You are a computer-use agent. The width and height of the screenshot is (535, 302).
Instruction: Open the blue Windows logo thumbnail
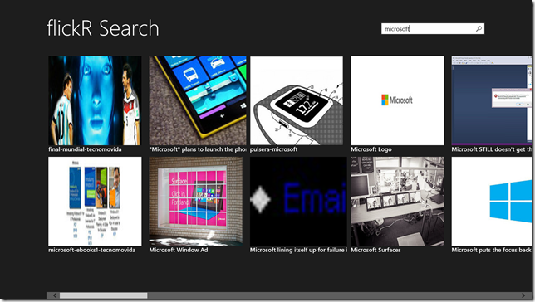491,201
